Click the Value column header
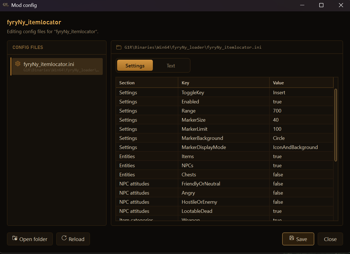350x254 pixels. 302,83
